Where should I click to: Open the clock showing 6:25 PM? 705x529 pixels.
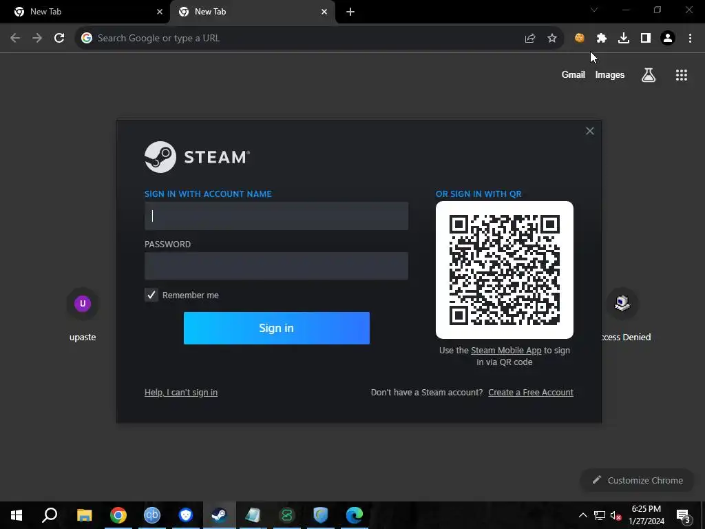click(x=646, y=515)
